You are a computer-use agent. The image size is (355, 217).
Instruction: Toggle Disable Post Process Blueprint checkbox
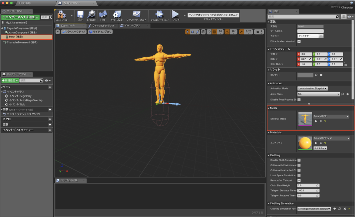tap(299, 100)
